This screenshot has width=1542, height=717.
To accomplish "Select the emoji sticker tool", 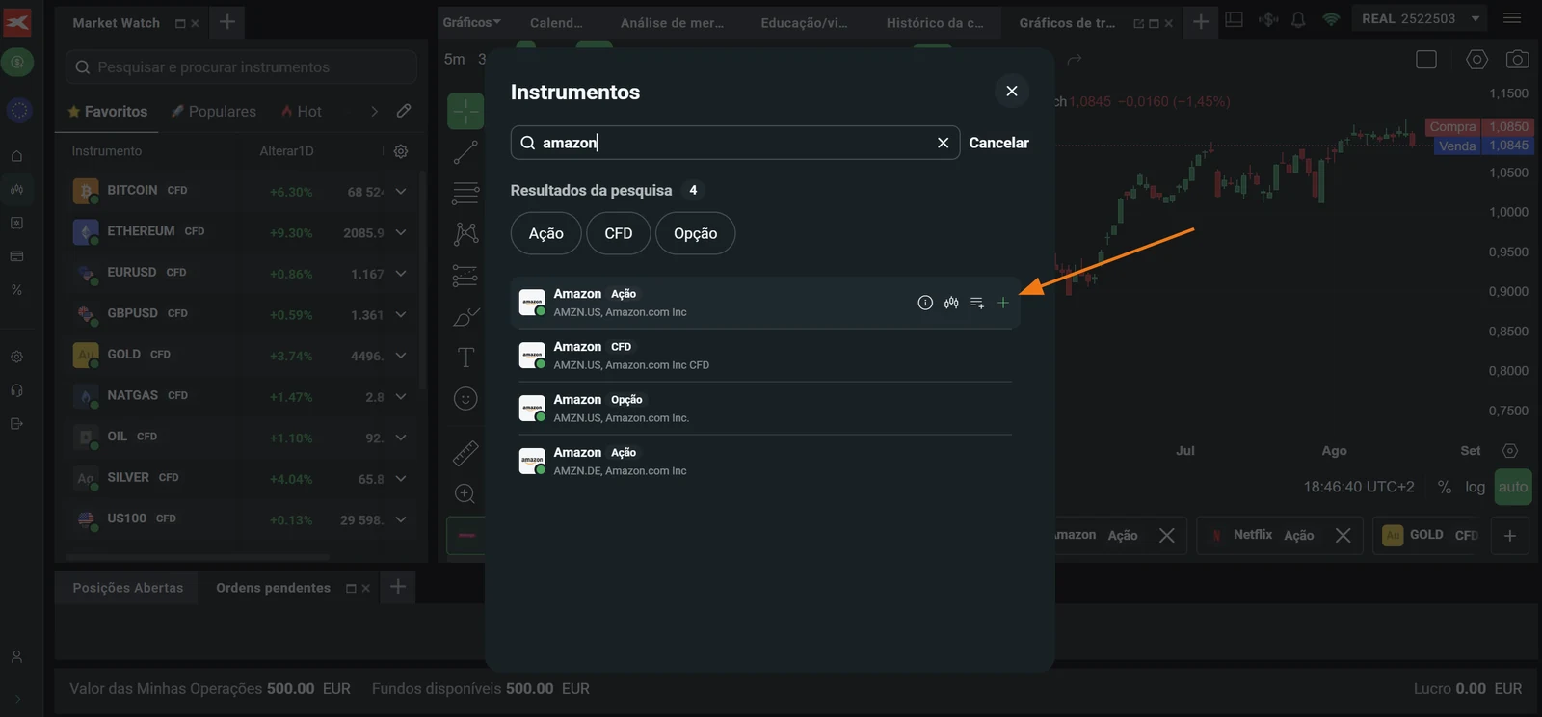I will coord(465,399).
